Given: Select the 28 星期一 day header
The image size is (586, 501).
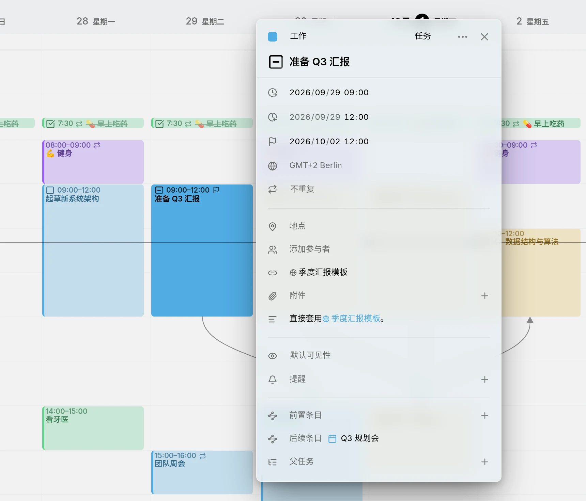Looking at the screenshot, I should [96, 21].
